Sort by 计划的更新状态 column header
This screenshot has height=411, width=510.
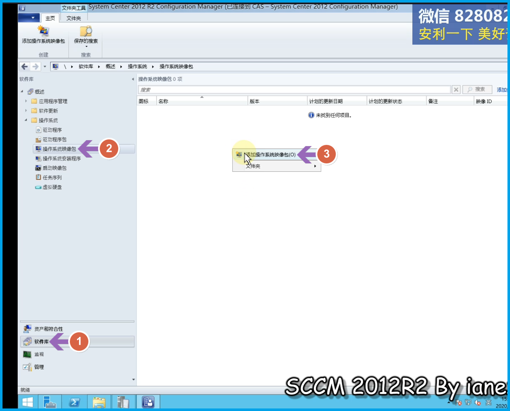[396, 101]
